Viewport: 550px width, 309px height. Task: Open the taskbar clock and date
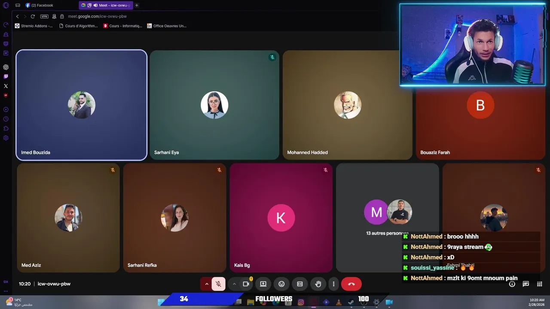coord(537,302)
